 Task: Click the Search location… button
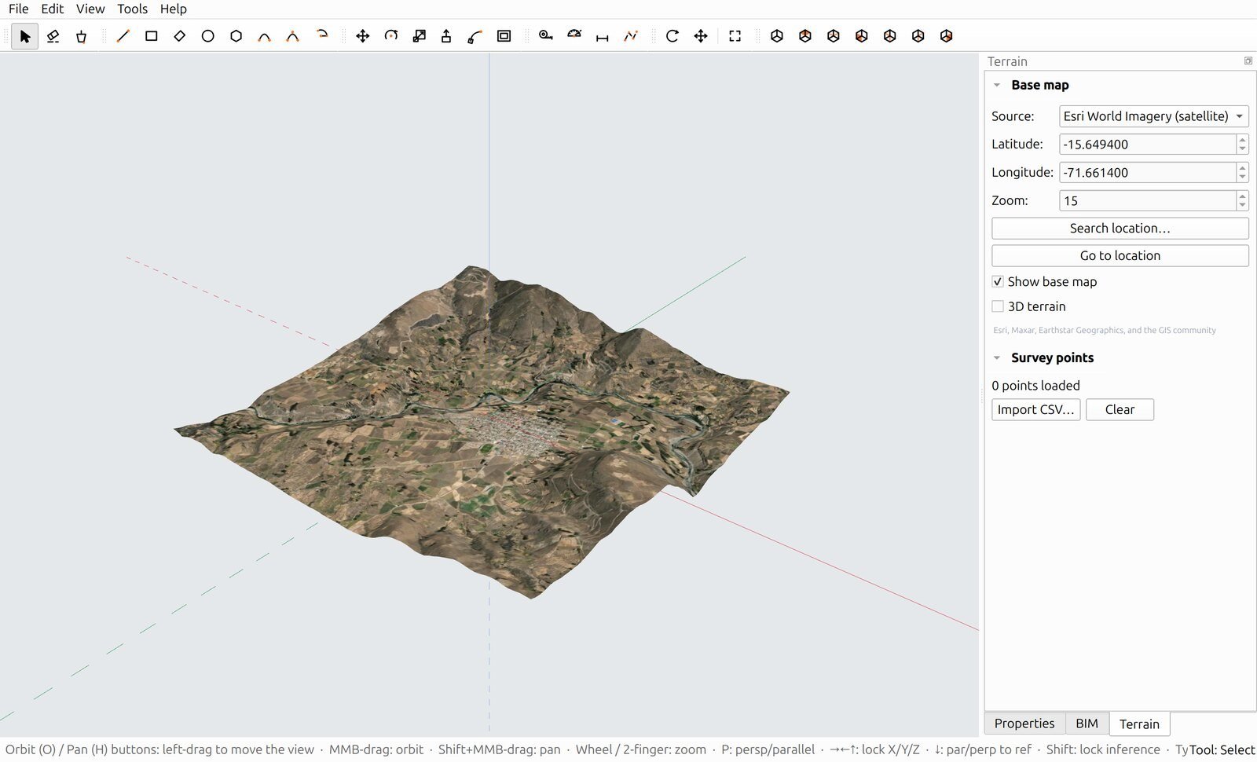click(x=1120, y=229)
